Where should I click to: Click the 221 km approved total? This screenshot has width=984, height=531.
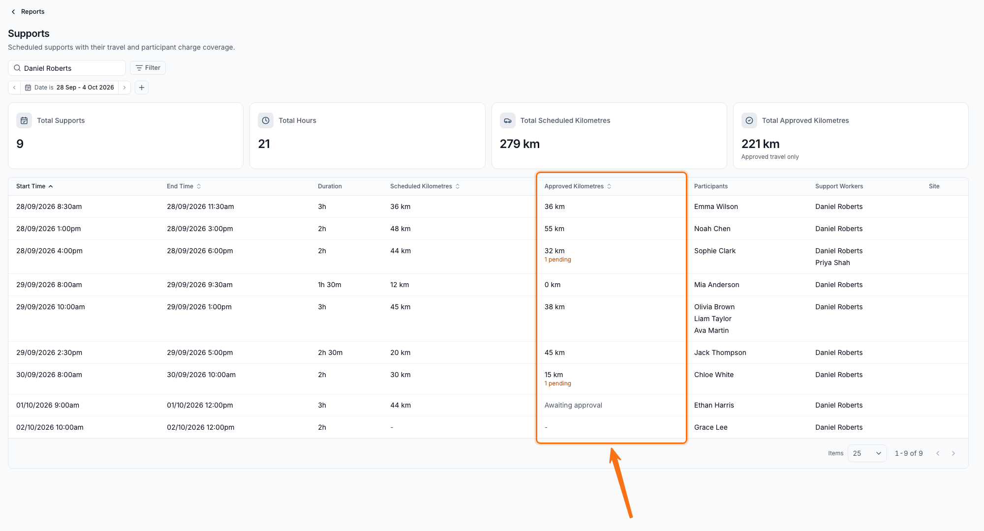point(760,144)
